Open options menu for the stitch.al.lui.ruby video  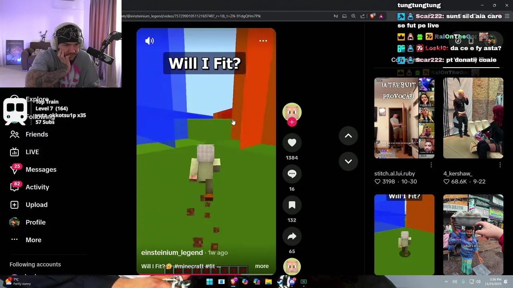[431, 165]
